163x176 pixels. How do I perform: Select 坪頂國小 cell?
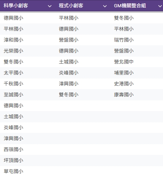pos(14,160)
